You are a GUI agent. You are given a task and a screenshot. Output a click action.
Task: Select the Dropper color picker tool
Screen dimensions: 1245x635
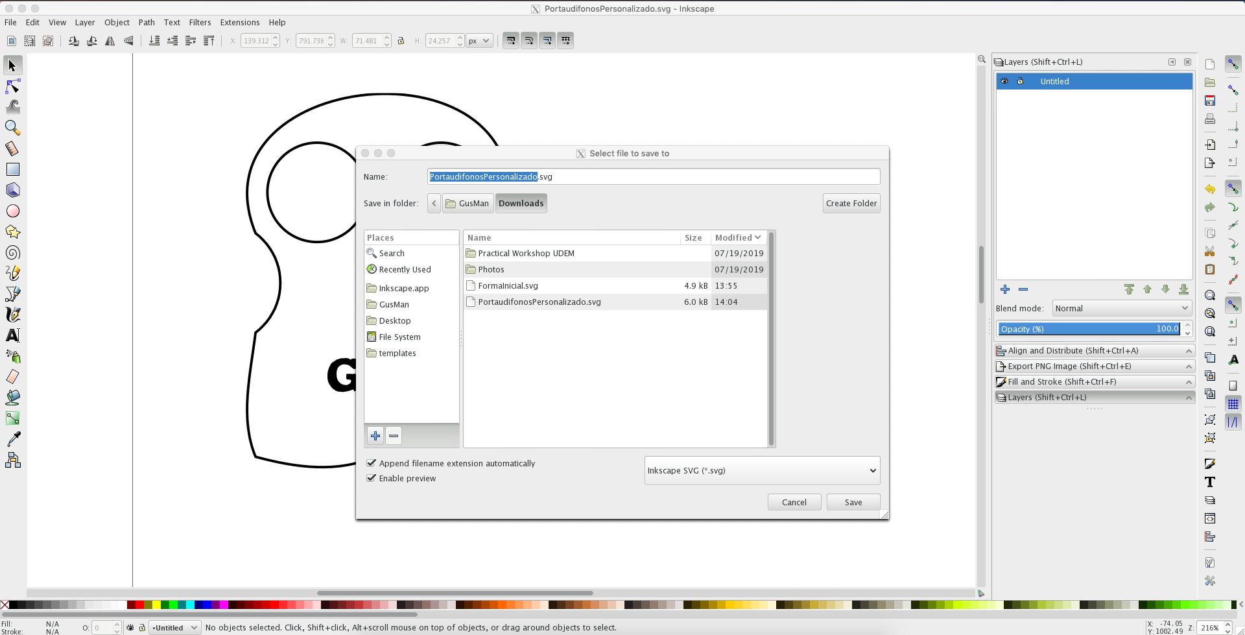pyautogui.click(x=12, y=439)
